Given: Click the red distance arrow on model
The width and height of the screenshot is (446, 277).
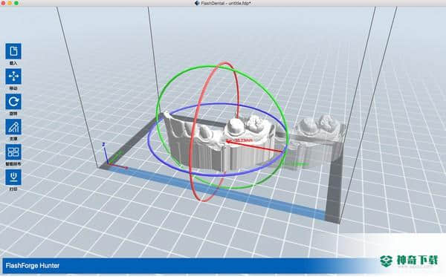Looking at the screenshot, I should click(x=253, y=146).
